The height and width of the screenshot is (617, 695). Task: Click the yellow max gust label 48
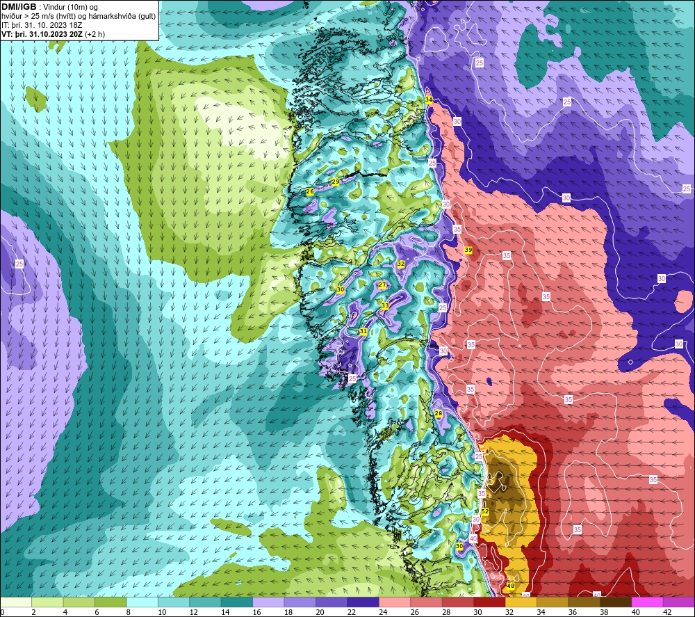tap(511, 586)
